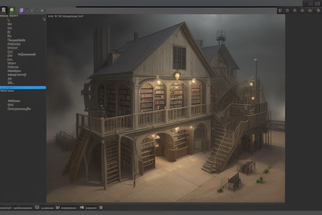Click the leftmost text label in the status bar
Viewport: 322px width, 215px height.
tap(5, 207)
